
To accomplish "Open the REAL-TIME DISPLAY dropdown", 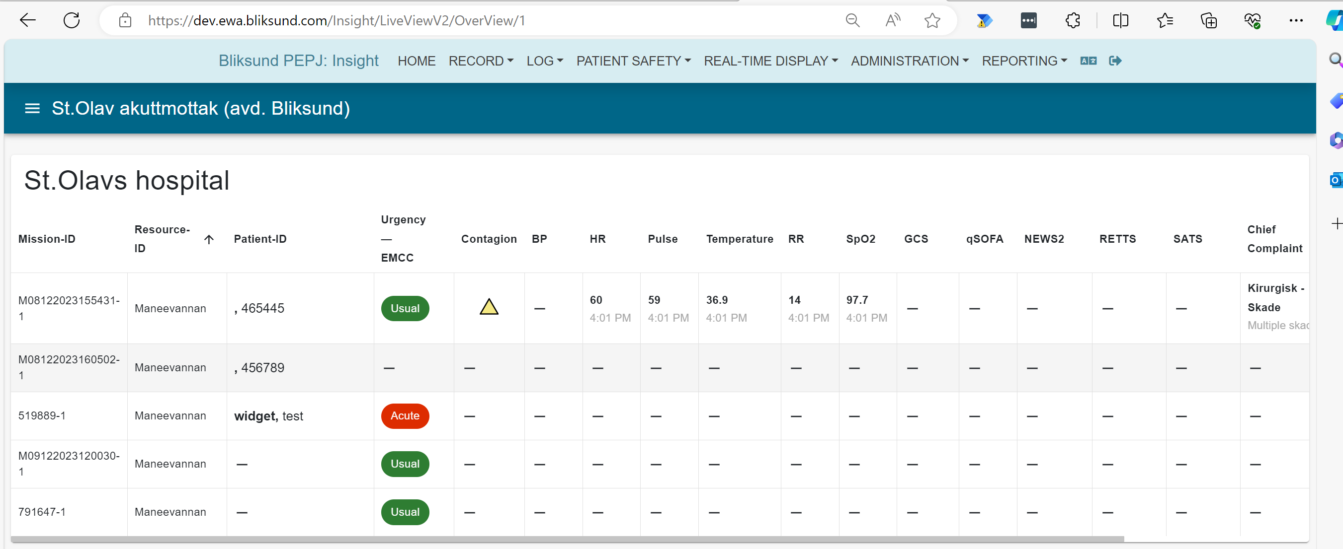I will coord(770,61).
